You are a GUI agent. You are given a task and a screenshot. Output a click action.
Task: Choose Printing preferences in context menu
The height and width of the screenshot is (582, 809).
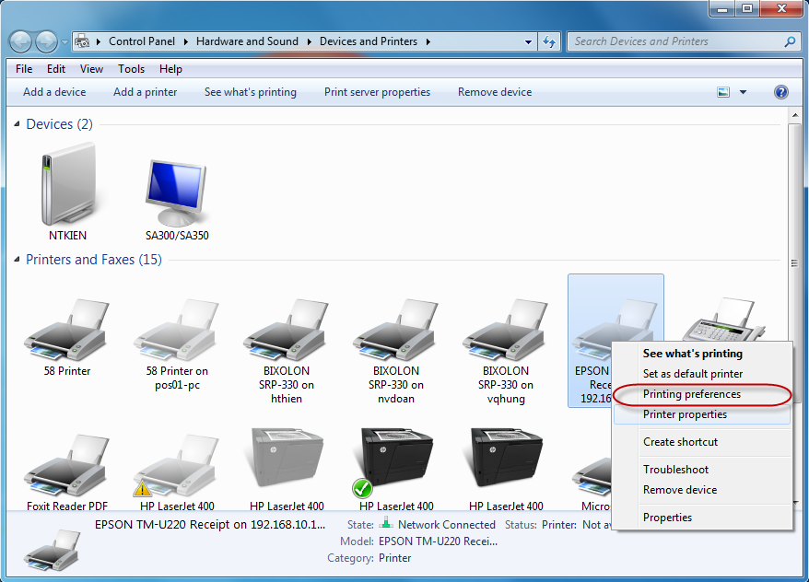[x=702, y=394]
